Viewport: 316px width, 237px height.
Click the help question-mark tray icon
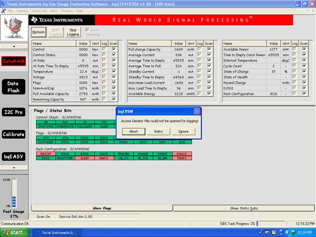click(x=274, y=233)
